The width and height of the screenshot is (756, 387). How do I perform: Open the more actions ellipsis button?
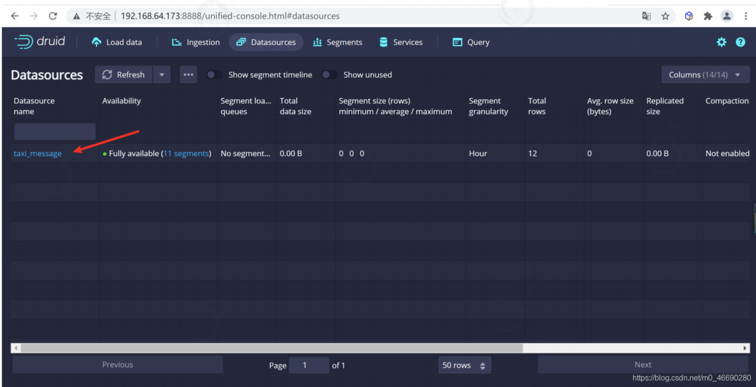(188, 75)
